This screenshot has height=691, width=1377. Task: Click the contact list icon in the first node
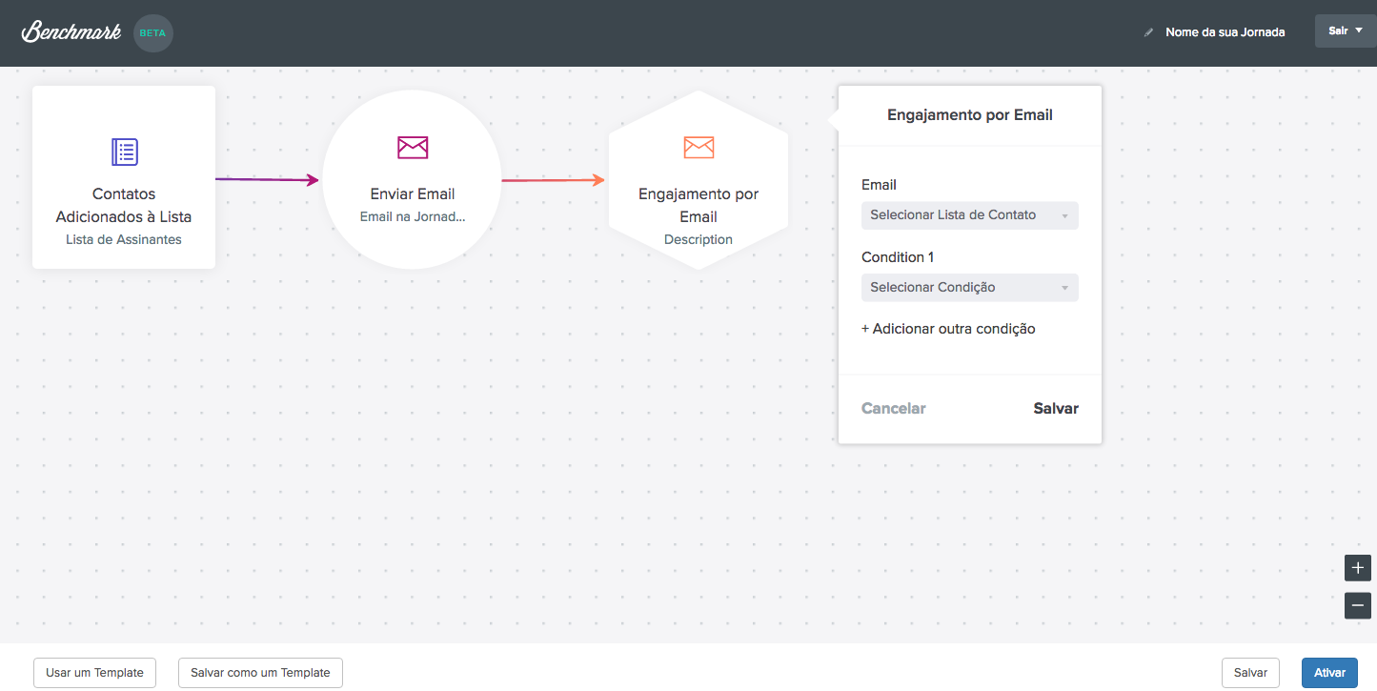[x=124, y=152]
